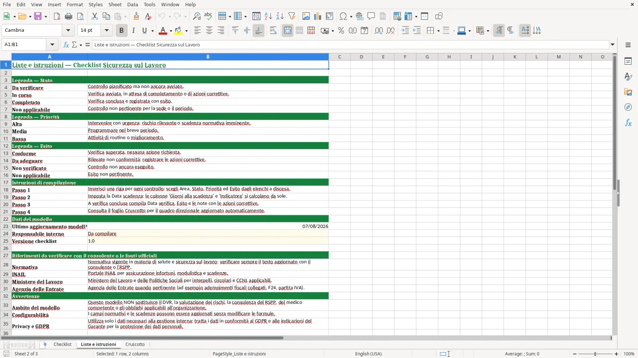Toggle Align Bottom vertical alignment
Screen dimensions: 638x358
[258, 31]
